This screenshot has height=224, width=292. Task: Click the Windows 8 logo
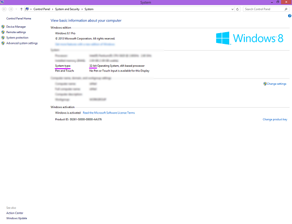point(250,38)
